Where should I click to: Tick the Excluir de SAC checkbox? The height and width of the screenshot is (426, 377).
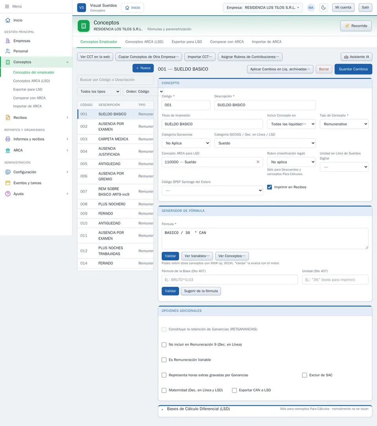[305, 375]
